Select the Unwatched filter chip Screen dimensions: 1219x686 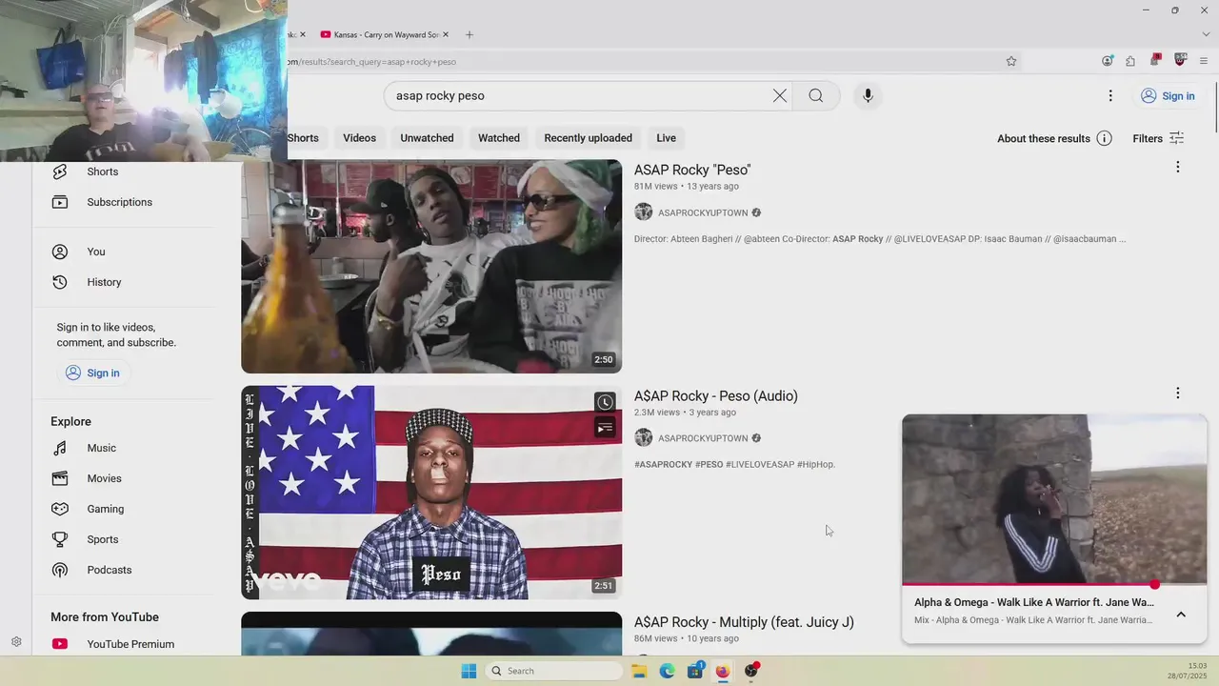tap(427, 138)
